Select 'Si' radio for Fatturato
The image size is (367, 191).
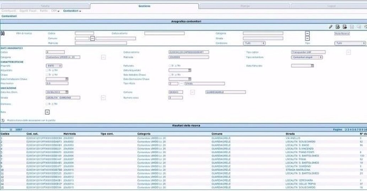170,66
